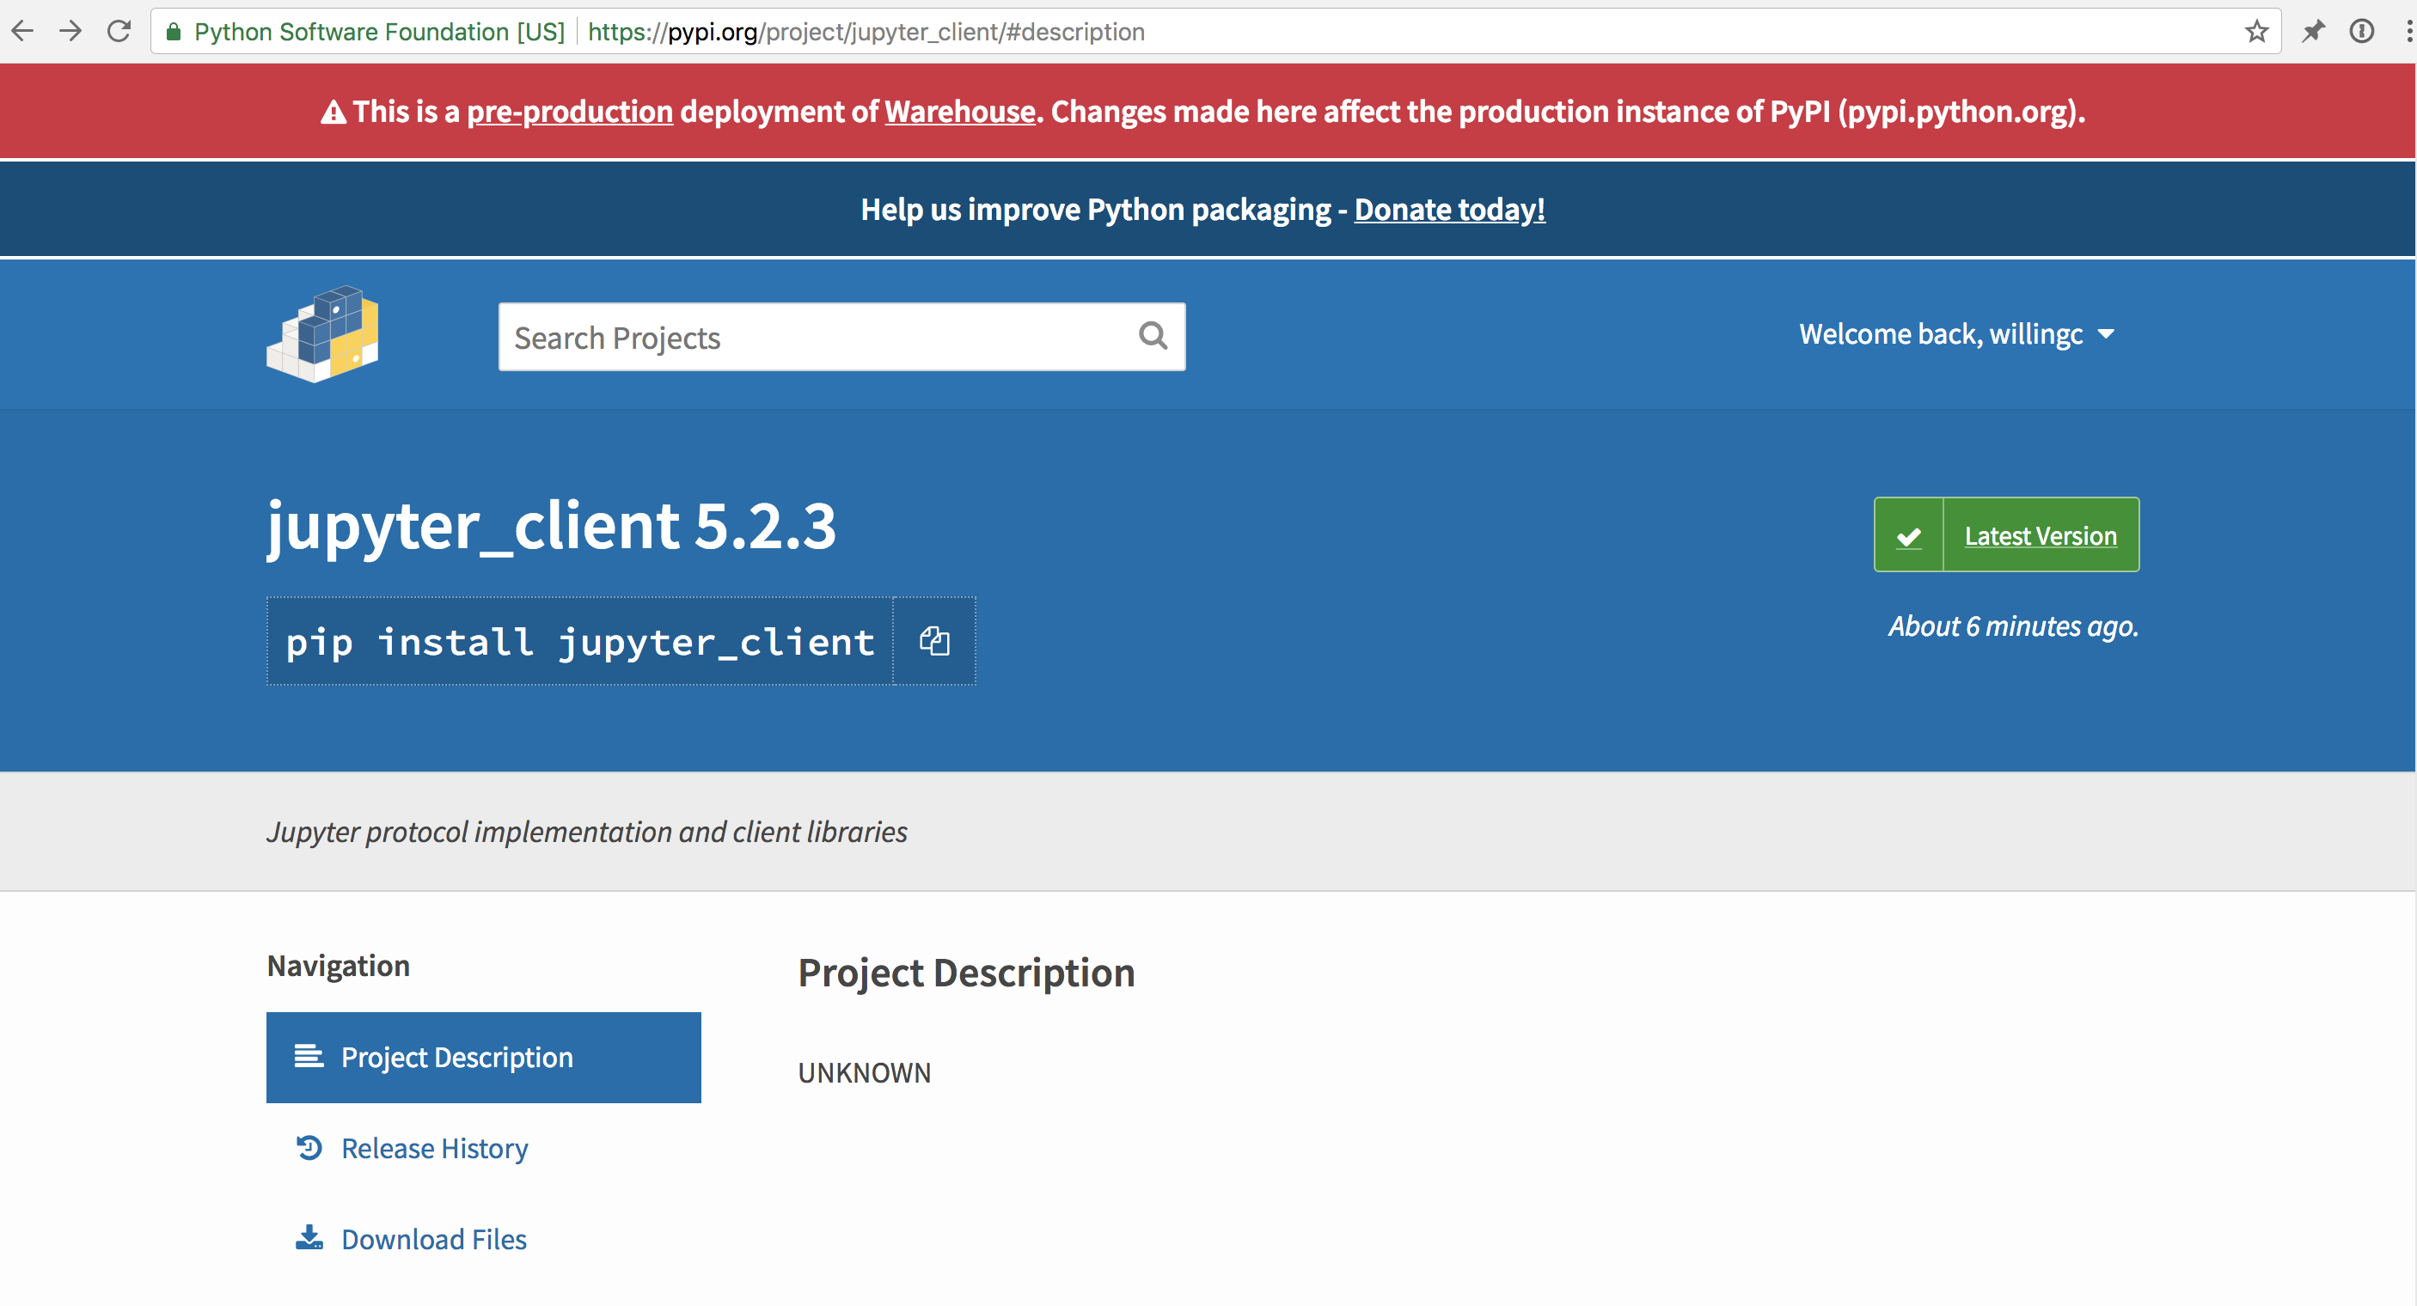Follow the 'pre-production' link
Image resolution: width=2417 pixels, height=1306 pixels.
pyautogui.click(x=570, y=112)
